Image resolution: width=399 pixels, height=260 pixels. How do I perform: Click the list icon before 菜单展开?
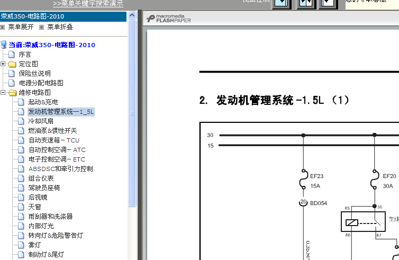[x=3, y=27]
